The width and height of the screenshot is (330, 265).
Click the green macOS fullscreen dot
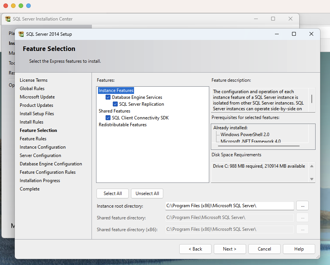pos(21,6)
